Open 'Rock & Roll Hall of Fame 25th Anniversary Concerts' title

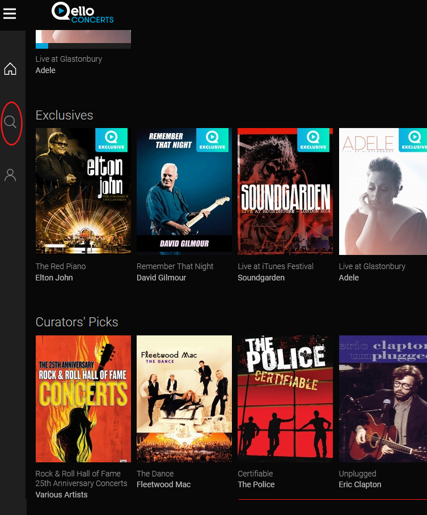[x=81, y=479]
